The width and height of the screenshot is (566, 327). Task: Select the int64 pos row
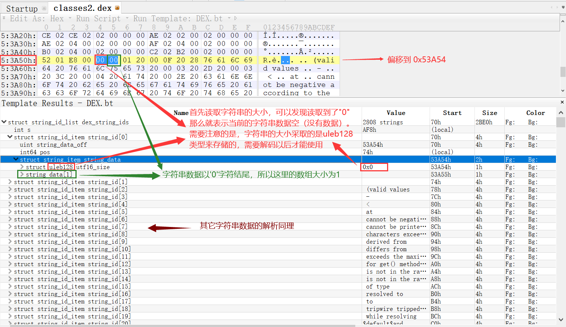tap(35, 152)
